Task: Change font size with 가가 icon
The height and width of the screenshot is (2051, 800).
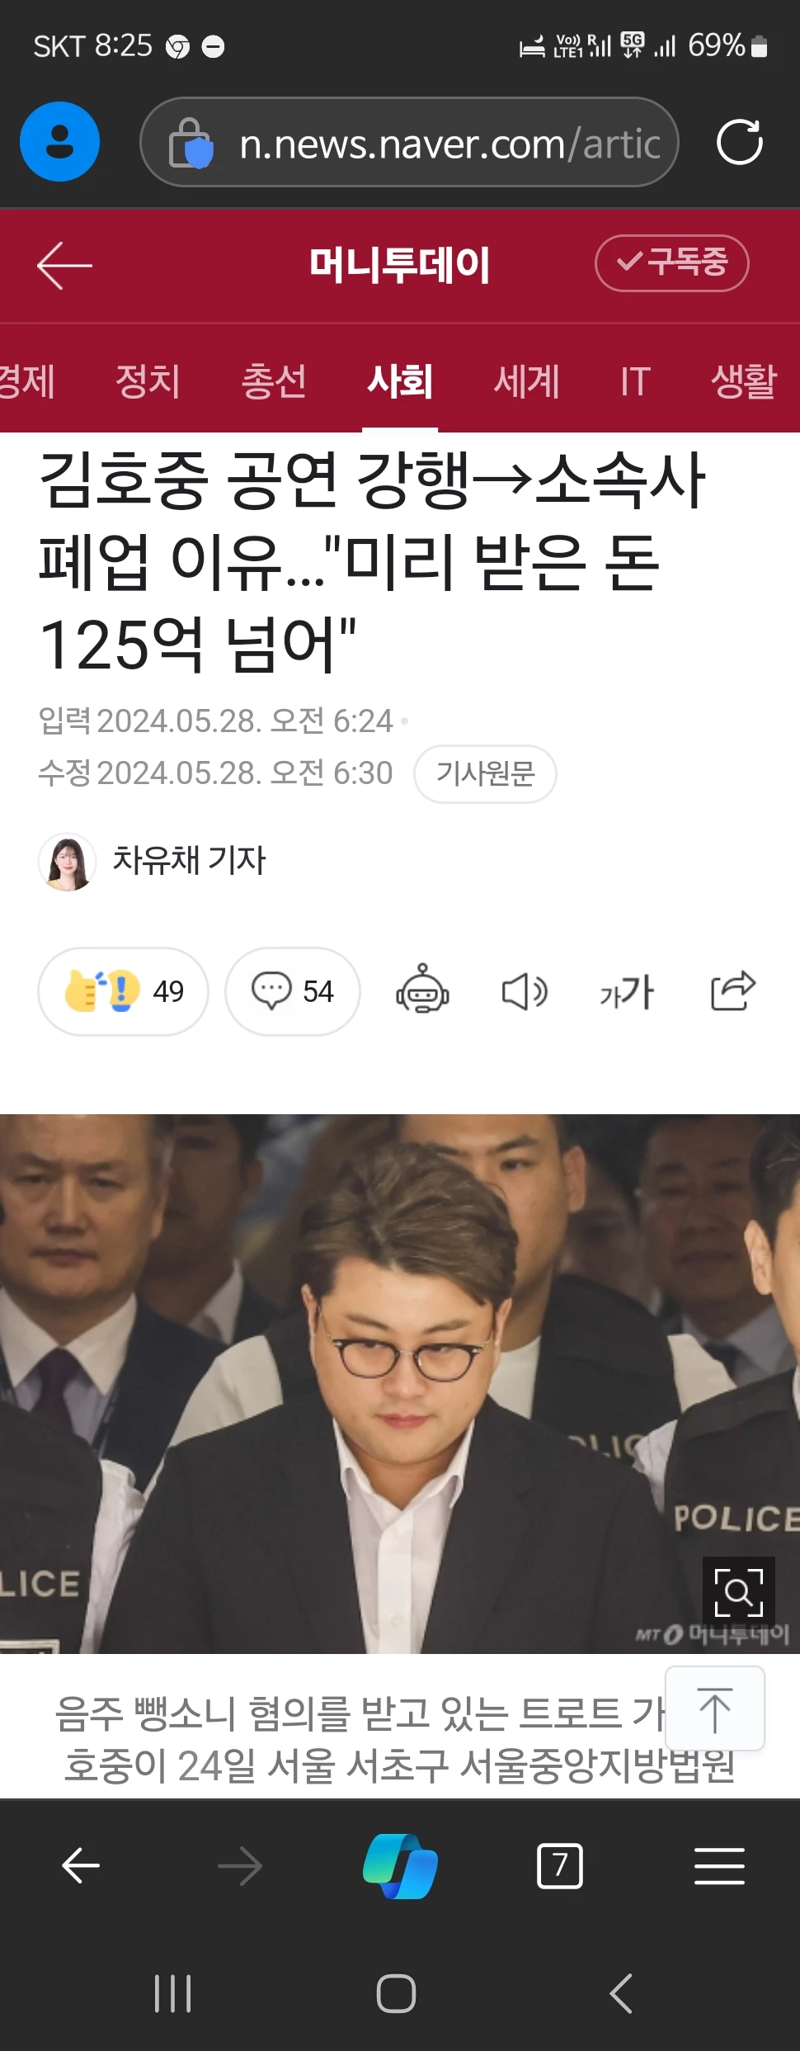Action: point(627,991)
